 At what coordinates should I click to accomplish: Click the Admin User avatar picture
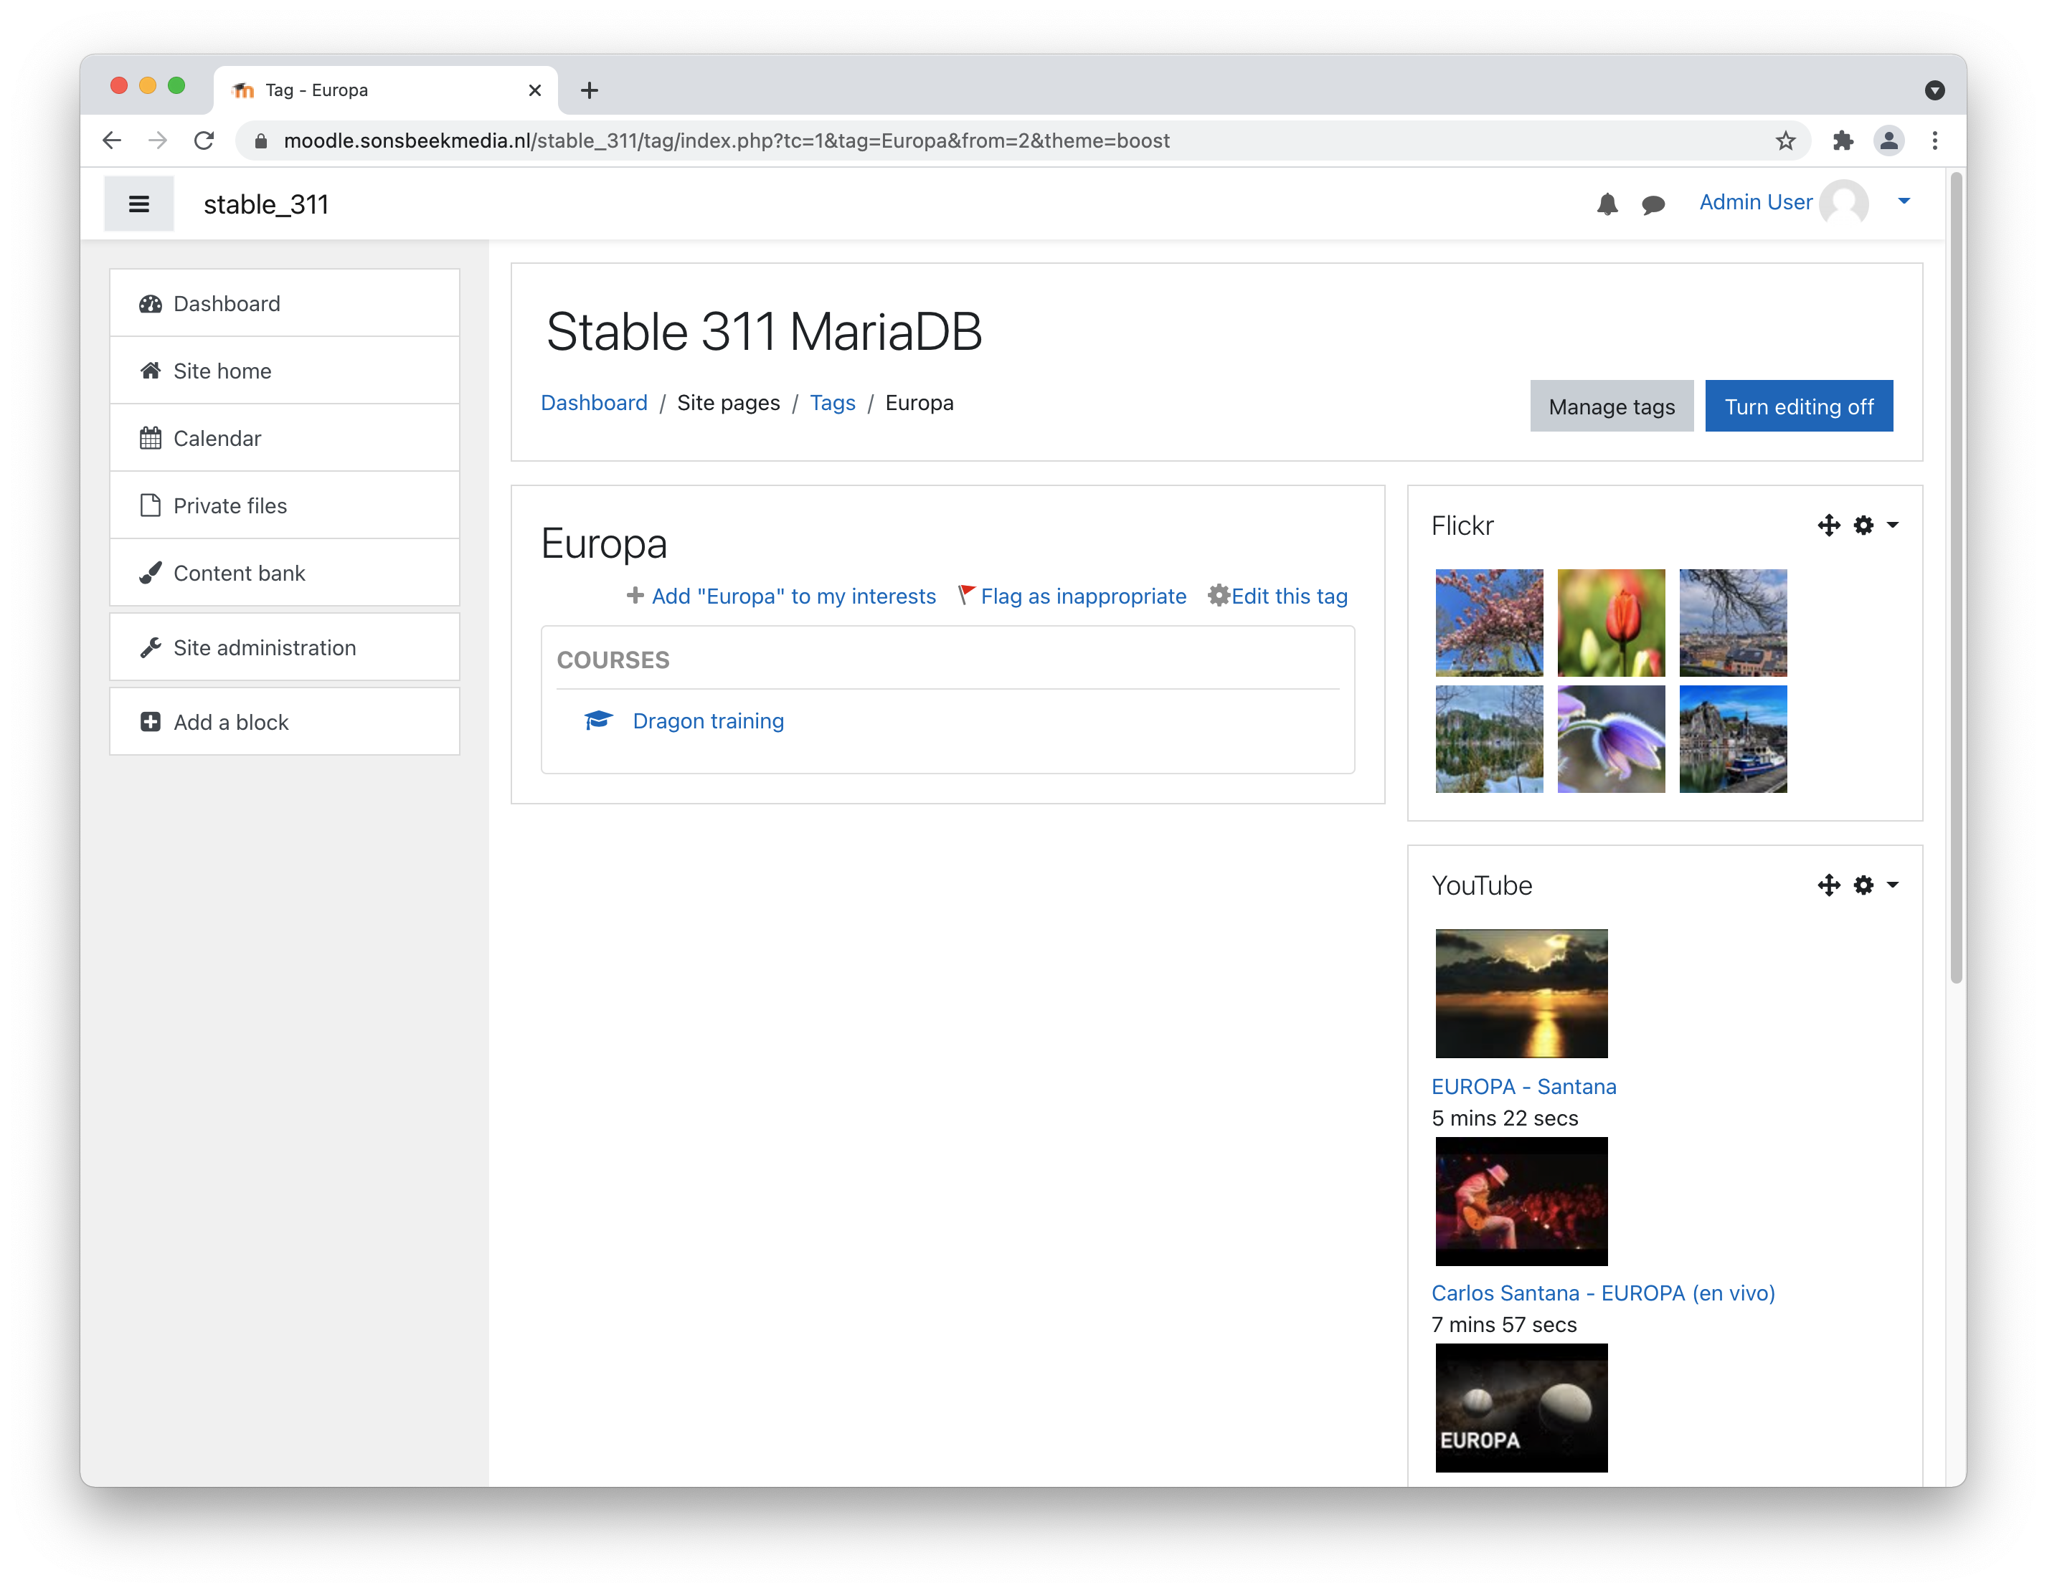(1843, 202)
